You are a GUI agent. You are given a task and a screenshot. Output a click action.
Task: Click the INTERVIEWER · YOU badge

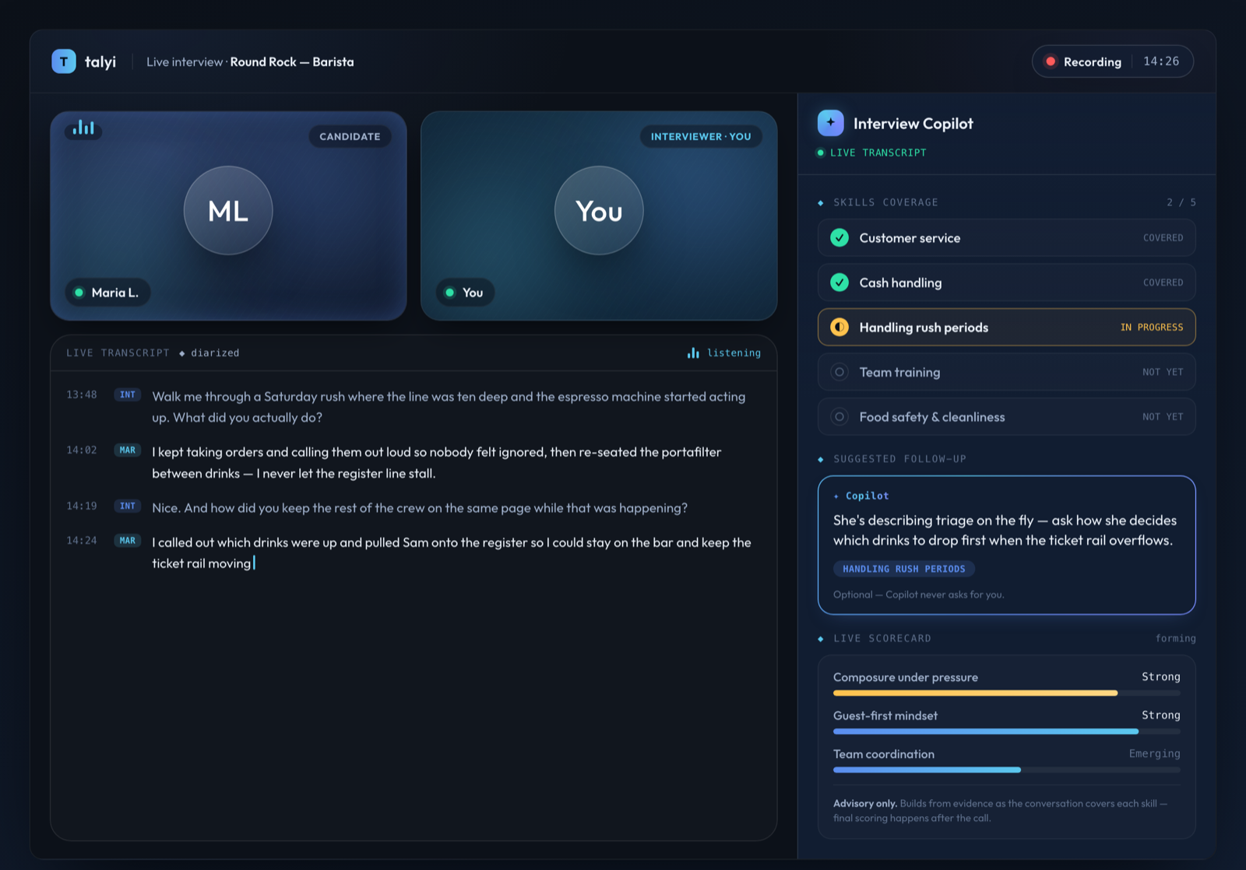point(701,136)
